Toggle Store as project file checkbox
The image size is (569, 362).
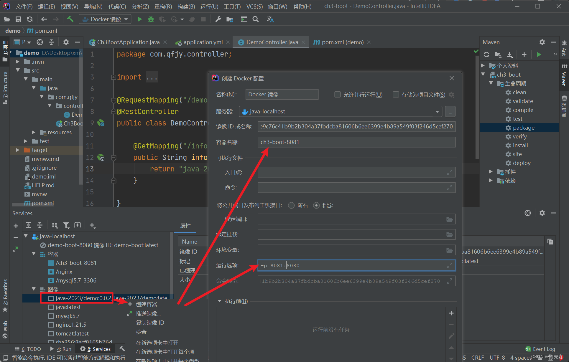click(396, 95)
